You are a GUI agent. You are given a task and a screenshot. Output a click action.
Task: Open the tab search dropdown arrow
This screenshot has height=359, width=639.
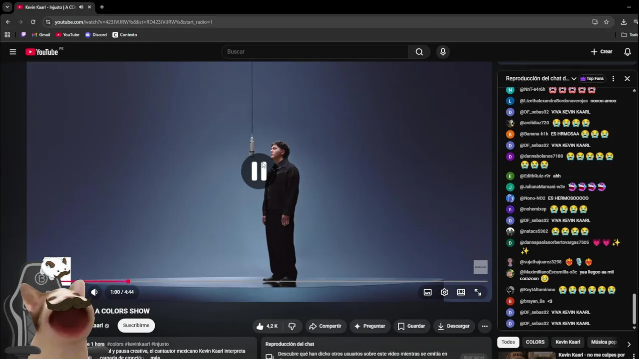(x=7, y=7)
